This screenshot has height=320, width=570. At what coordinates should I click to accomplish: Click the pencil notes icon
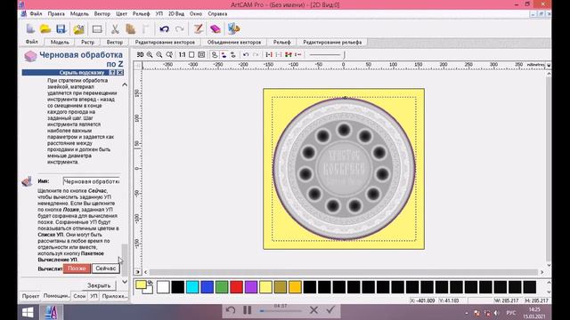(x=198, y=29)
